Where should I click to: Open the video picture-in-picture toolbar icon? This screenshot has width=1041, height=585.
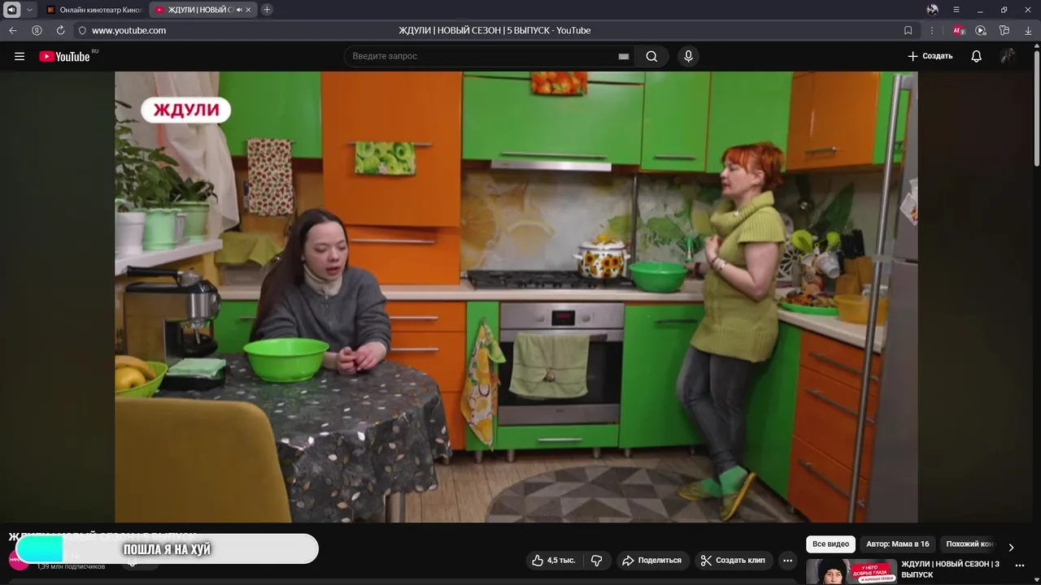click(981, 30)
